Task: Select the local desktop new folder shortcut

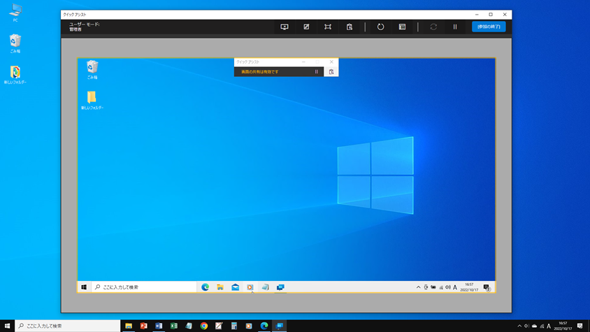Action: pyautogui.click(x=15, y=75)
